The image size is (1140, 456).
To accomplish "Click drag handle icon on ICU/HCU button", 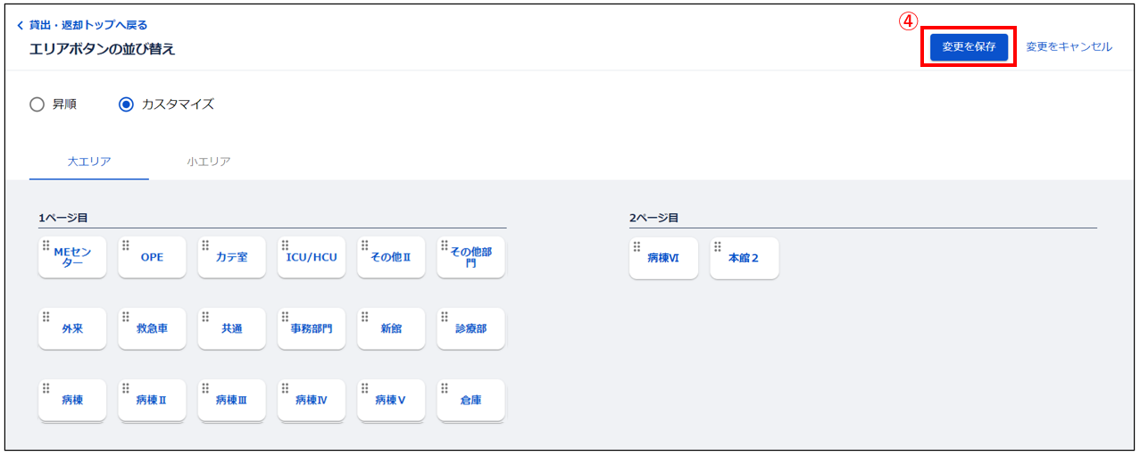I will 285,245.
